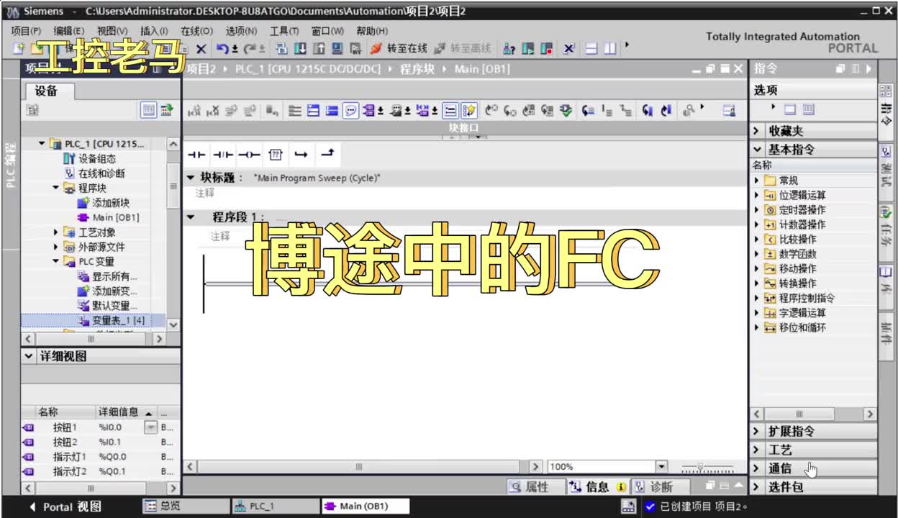Insert a normally closed contact
The width and height of the screenshot is (898, 518).
click(x=223, y=155)
